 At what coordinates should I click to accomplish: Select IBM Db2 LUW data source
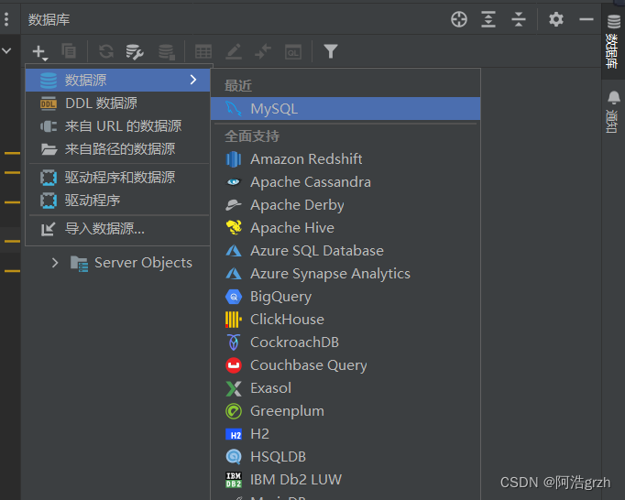point(345,480)
